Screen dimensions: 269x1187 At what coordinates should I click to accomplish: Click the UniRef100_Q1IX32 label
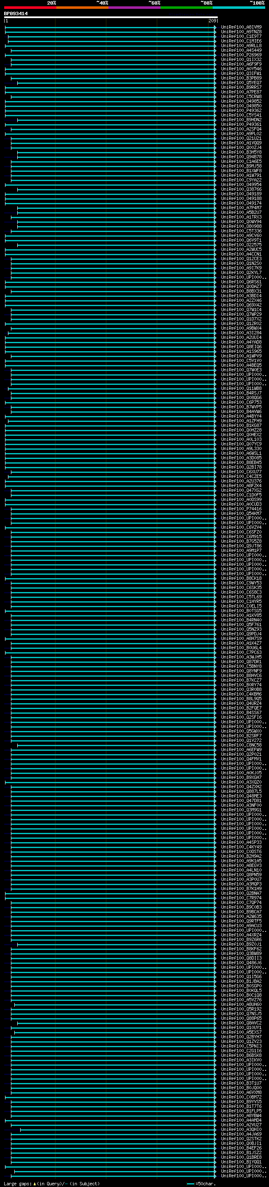click(241, 59)
